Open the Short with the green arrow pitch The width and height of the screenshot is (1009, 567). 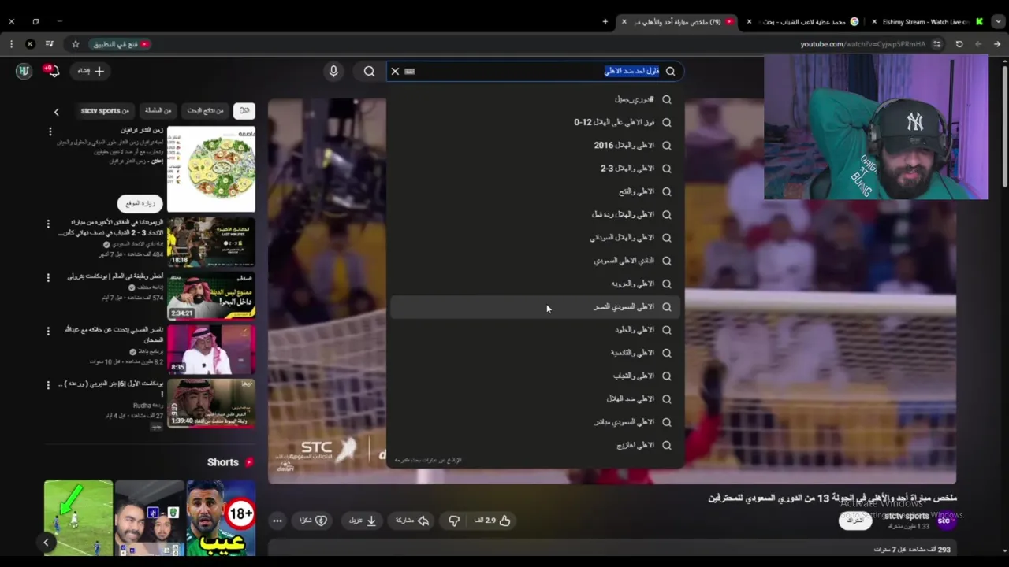pos(78,517)
